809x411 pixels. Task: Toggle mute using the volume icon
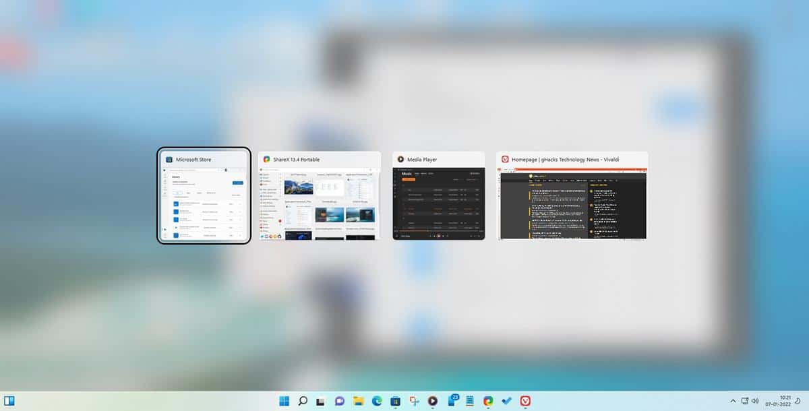755,400
